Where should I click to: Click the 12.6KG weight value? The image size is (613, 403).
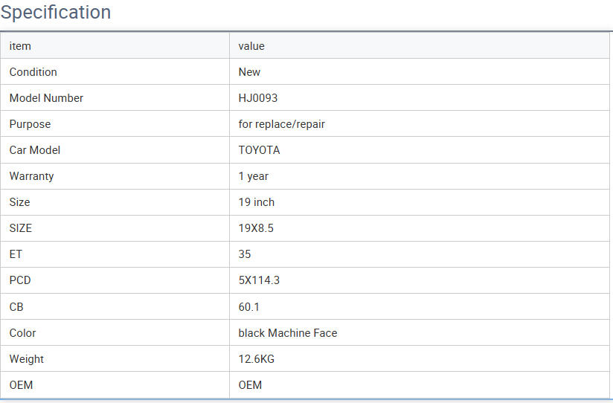256,359
